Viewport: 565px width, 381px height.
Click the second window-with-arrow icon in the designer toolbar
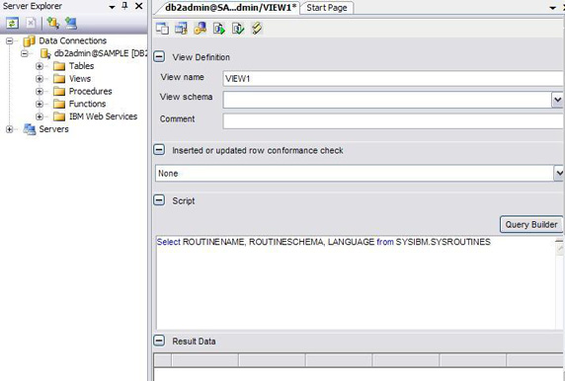pos(181,29)
